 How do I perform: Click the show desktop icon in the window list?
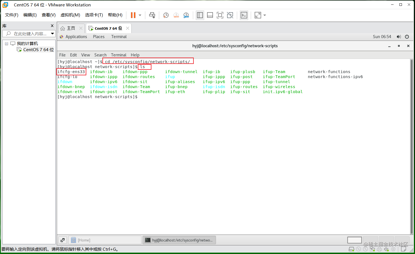coord(63,240)
